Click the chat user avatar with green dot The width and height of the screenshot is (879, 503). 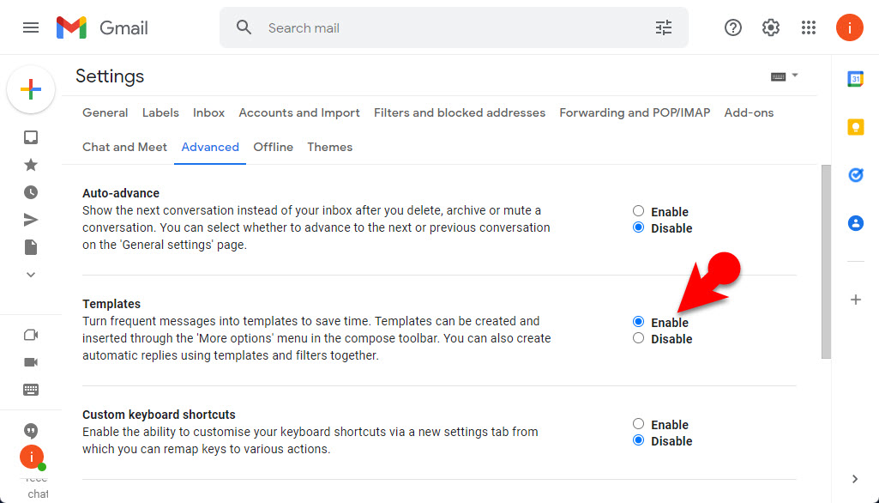point(33,458)
